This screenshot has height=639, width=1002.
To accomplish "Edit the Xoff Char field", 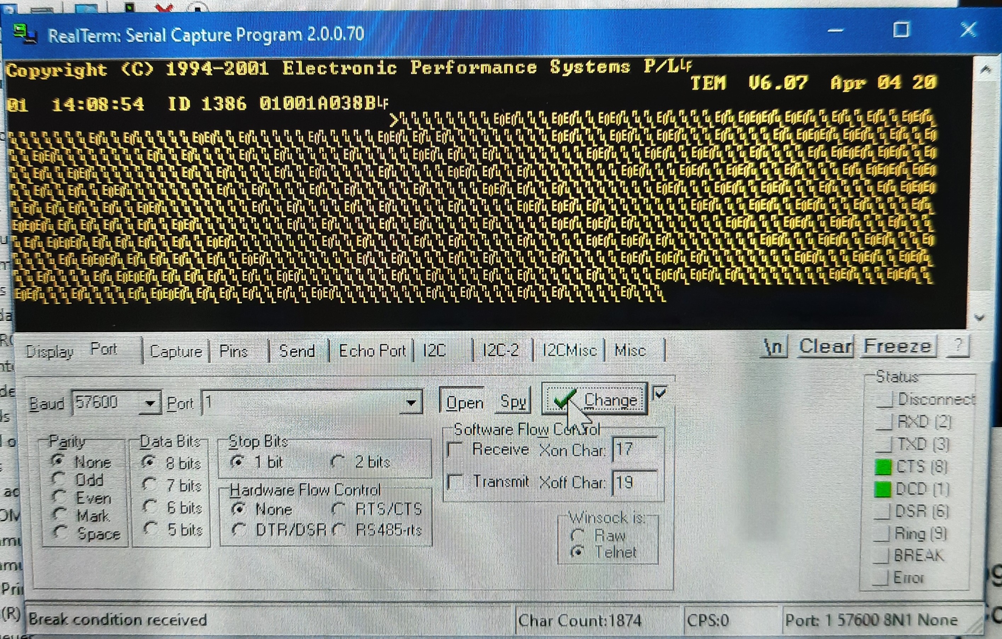I will click(634, 482).
